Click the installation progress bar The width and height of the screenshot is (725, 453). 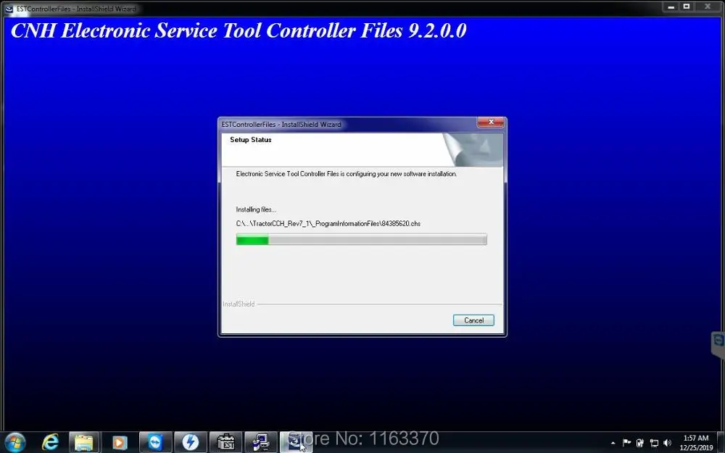point(361,239)
